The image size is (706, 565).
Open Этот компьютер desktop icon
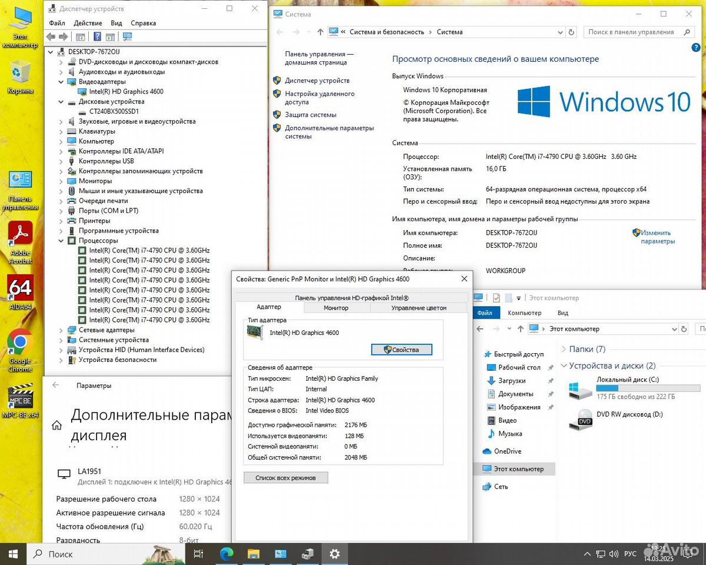tap(20, 26)
